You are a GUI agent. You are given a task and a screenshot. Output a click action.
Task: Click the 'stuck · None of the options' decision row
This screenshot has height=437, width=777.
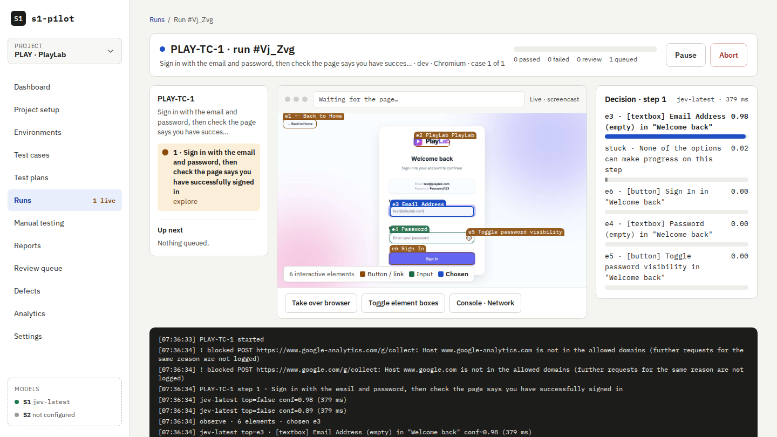pos(677,162)
